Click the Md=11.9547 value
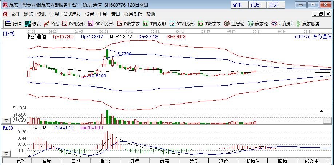Screen dimensions: 334x165 121,37
